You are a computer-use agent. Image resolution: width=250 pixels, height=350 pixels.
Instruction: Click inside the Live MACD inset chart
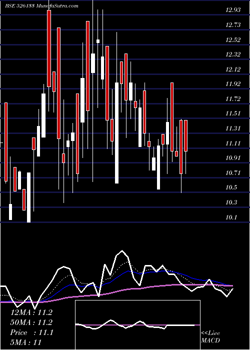pyautogui.click(x=137, y=325)
